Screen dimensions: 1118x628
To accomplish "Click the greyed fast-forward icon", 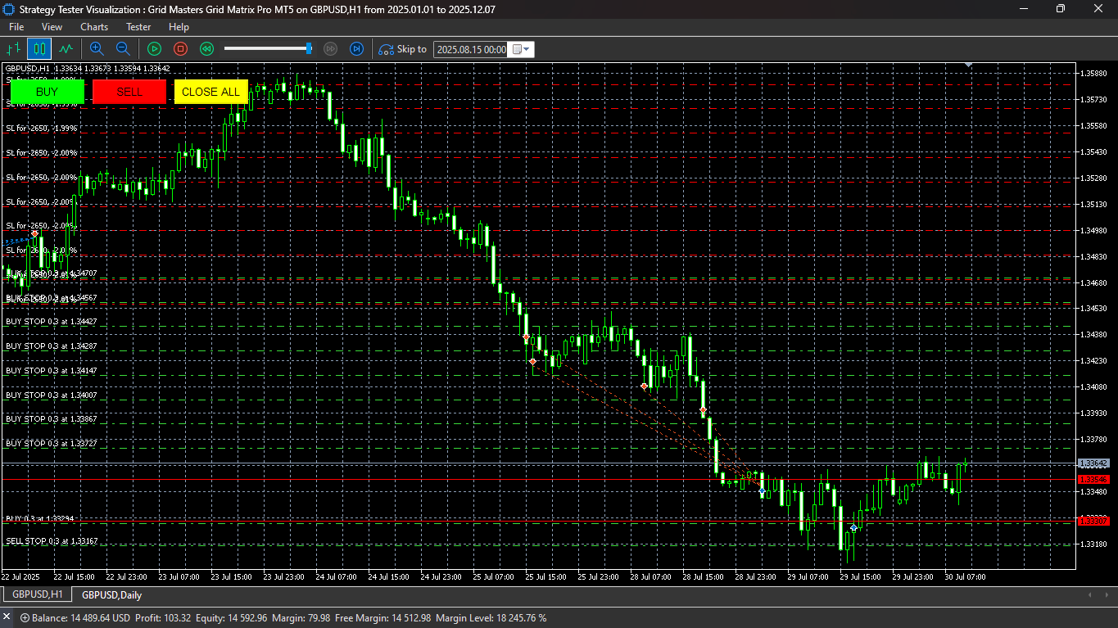I will click(x=331, y=49).
